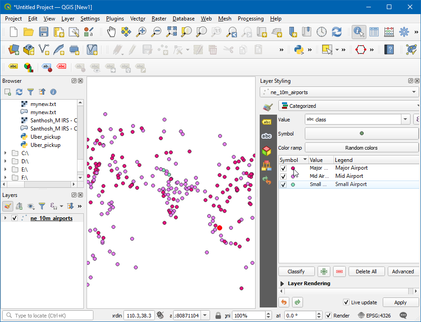Select the Pan Map hand tool
The height and width of the screenshot is (322, 421).
111,32
